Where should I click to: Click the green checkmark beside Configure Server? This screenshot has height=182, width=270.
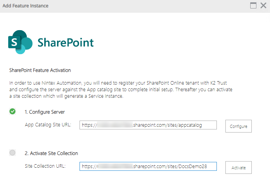click(x=13, y=112)
